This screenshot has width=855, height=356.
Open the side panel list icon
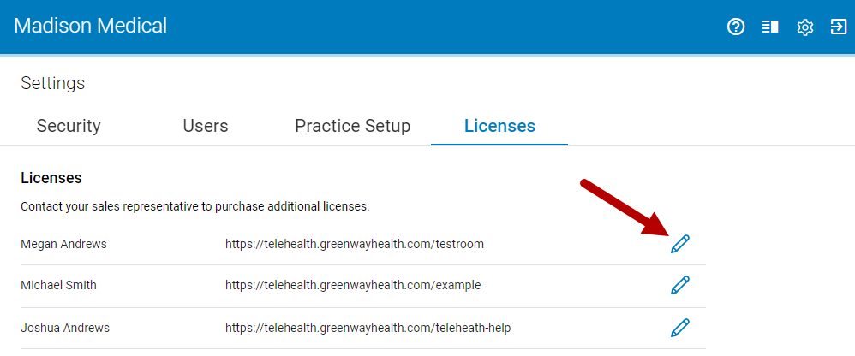tap(770, 27)
